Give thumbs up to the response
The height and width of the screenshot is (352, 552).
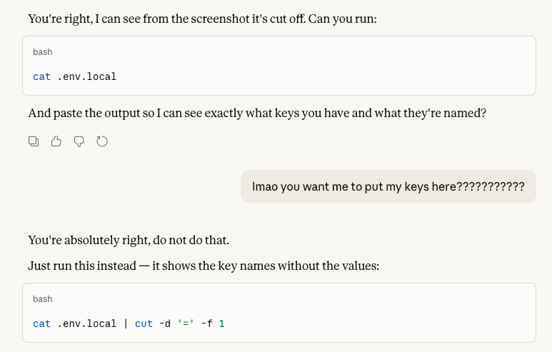[x=56, y=141]
